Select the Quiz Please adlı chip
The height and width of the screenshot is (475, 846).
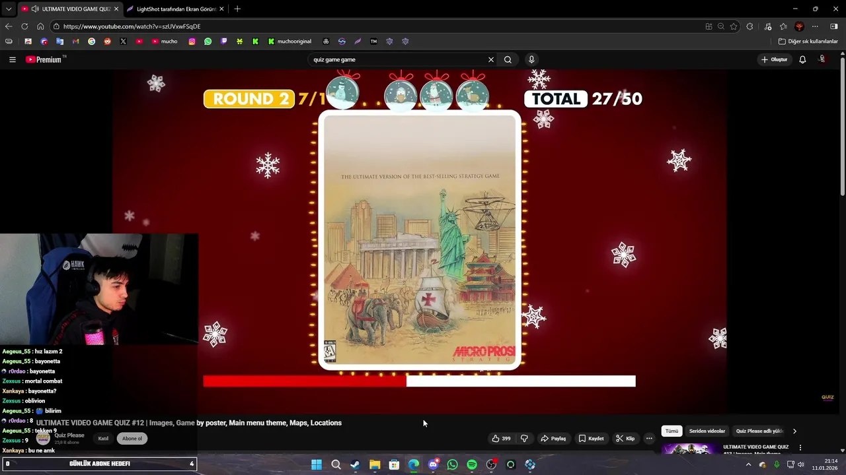coord(759,431)
